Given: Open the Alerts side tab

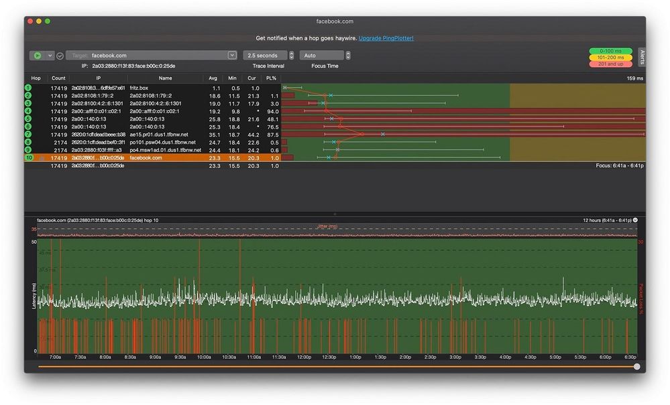Looking at the screenshot, I should [x=641, y=56].
